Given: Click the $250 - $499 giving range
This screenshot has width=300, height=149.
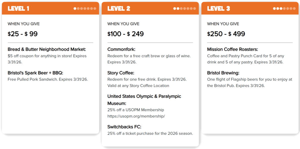Looking at the screenshot, I should point(226,34).
